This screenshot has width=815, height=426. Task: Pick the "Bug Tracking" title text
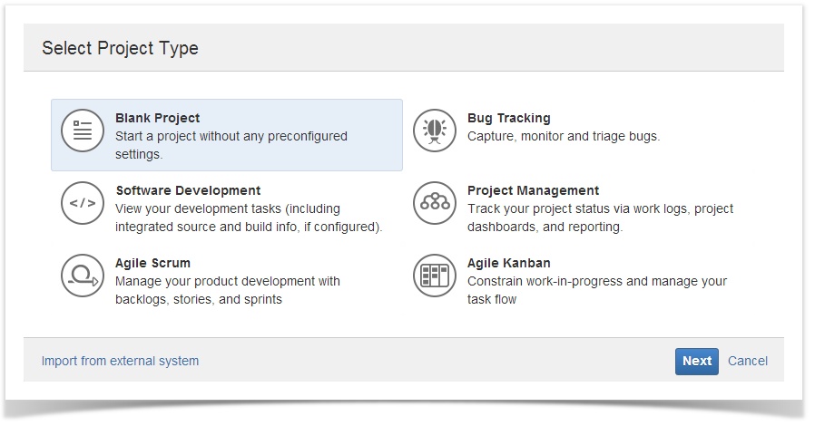[x=508, y=118]
